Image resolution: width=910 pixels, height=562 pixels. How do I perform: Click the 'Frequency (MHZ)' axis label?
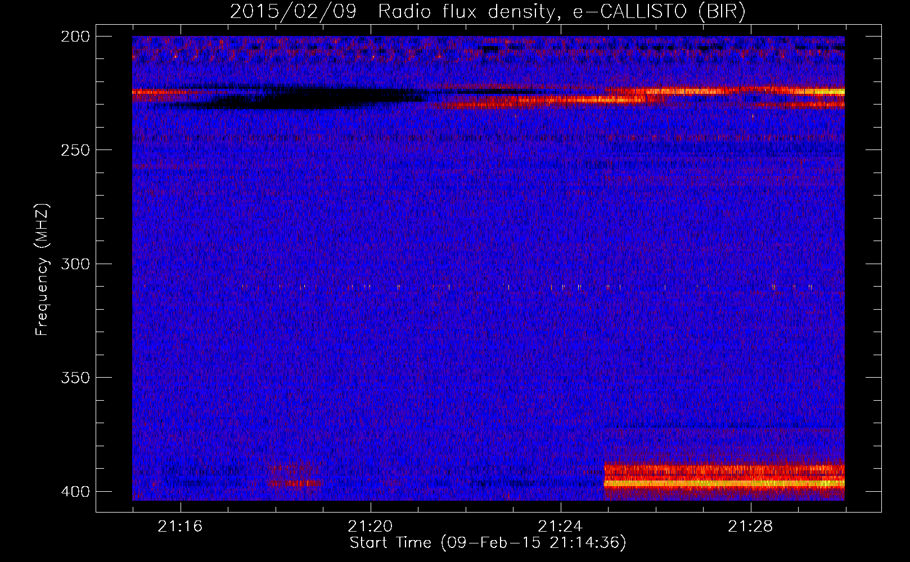pyautogui.click(x=42, y=270)
